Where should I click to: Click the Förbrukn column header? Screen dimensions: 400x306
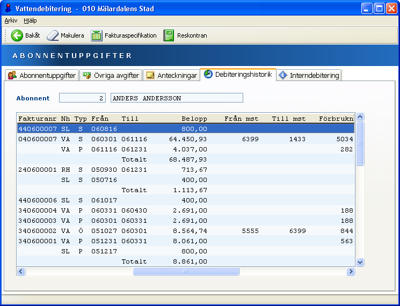pyautogui.click(x=336, y=119)
